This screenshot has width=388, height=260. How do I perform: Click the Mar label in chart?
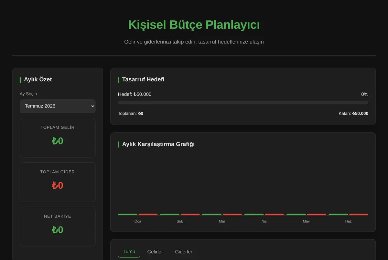pos(222,221)
